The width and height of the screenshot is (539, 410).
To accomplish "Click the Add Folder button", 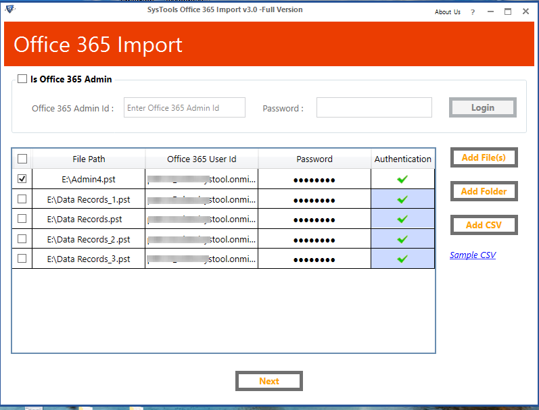I will [484, 191].
